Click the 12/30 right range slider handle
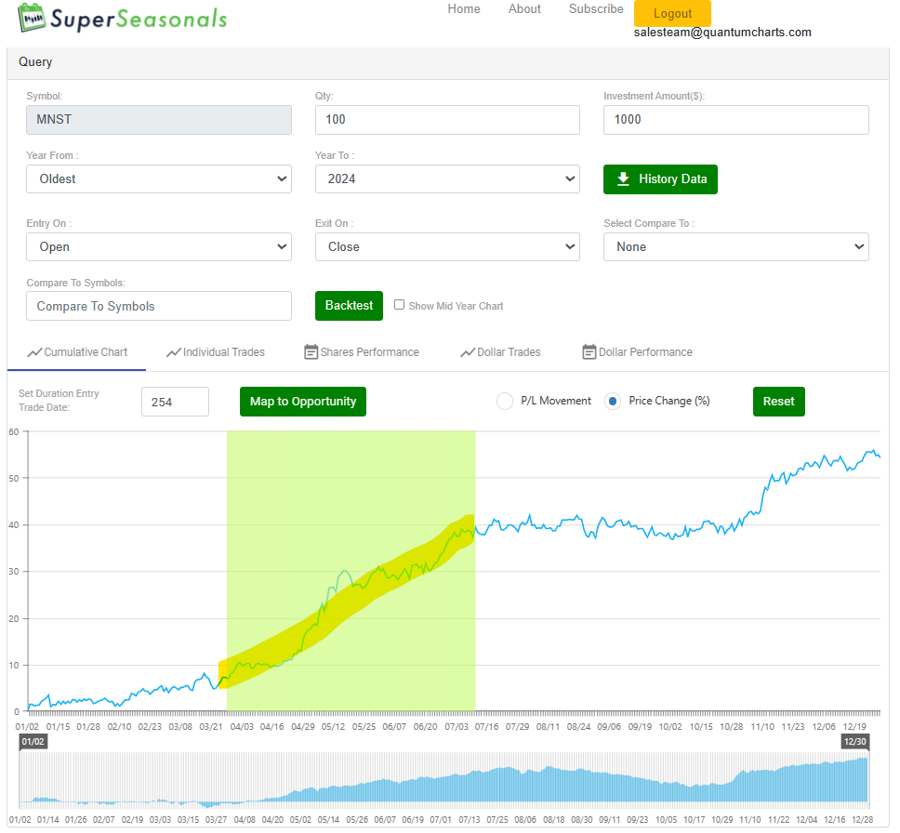 [x=854, y=742]
